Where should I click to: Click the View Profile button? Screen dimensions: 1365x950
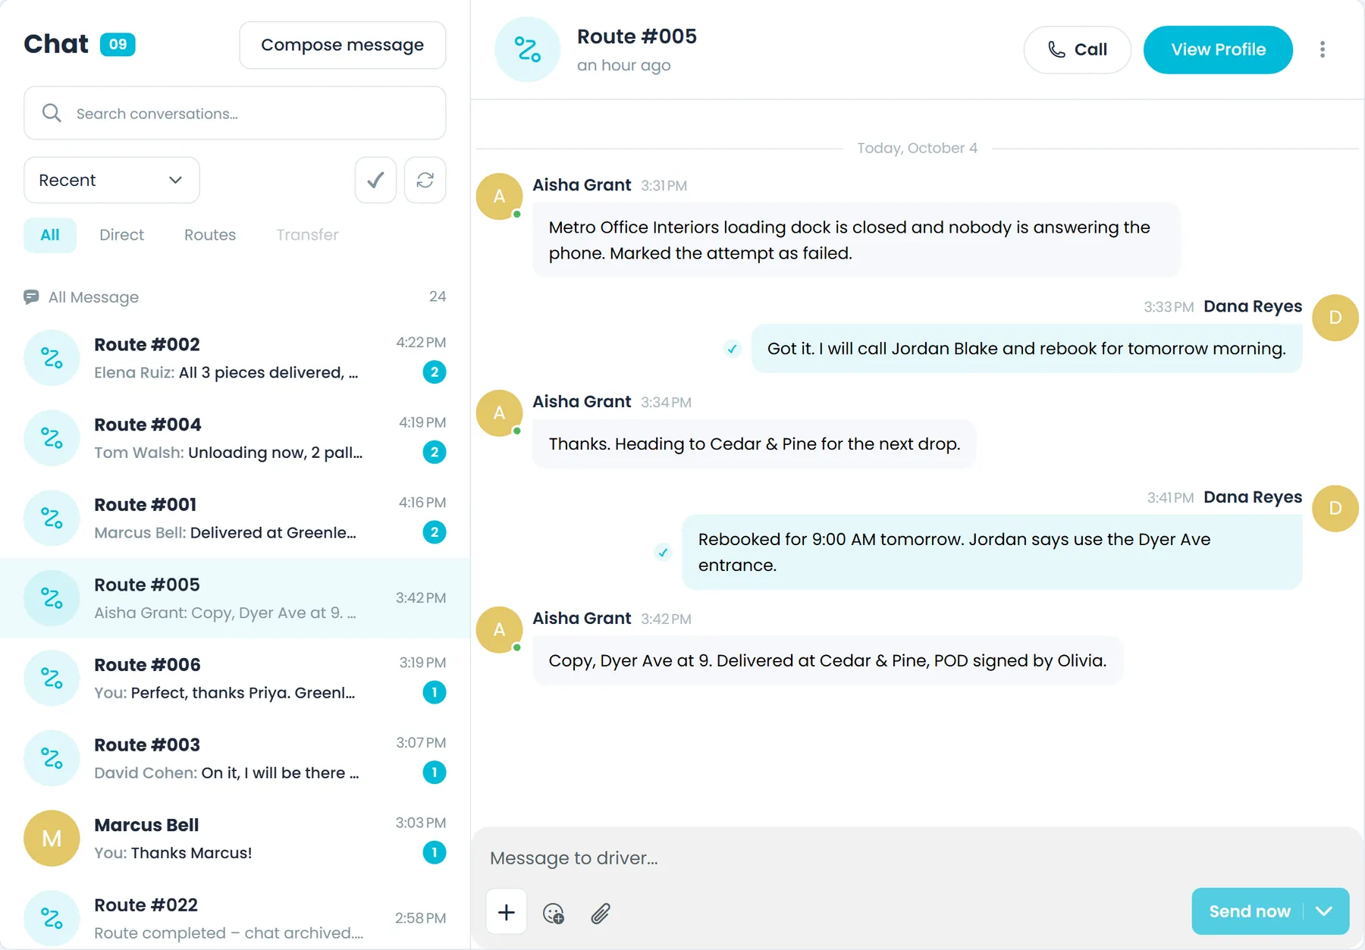1218,49
